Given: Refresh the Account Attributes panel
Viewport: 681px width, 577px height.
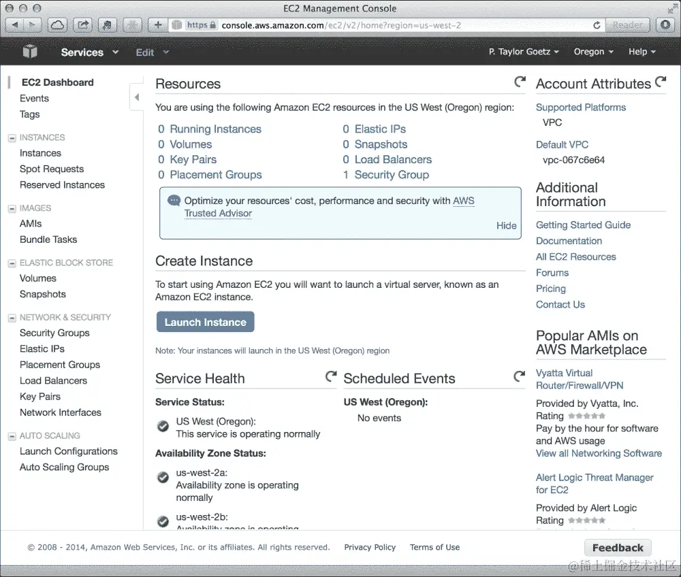Looking at the screenshot, I should [661, 82].
